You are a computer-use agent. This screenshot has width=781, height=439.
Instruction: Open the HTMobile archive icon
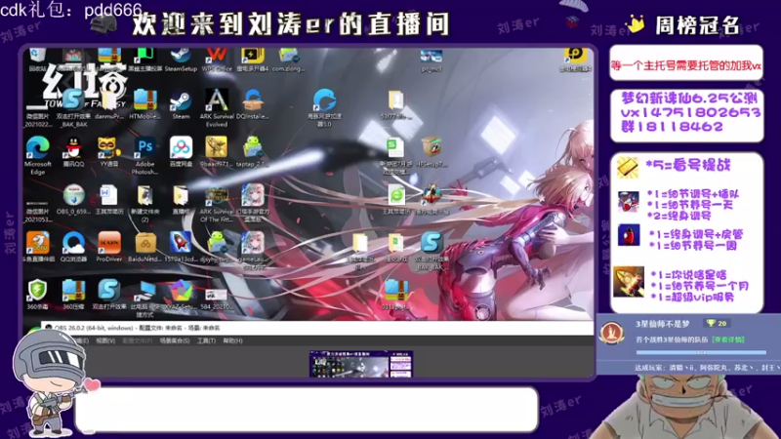144,104
